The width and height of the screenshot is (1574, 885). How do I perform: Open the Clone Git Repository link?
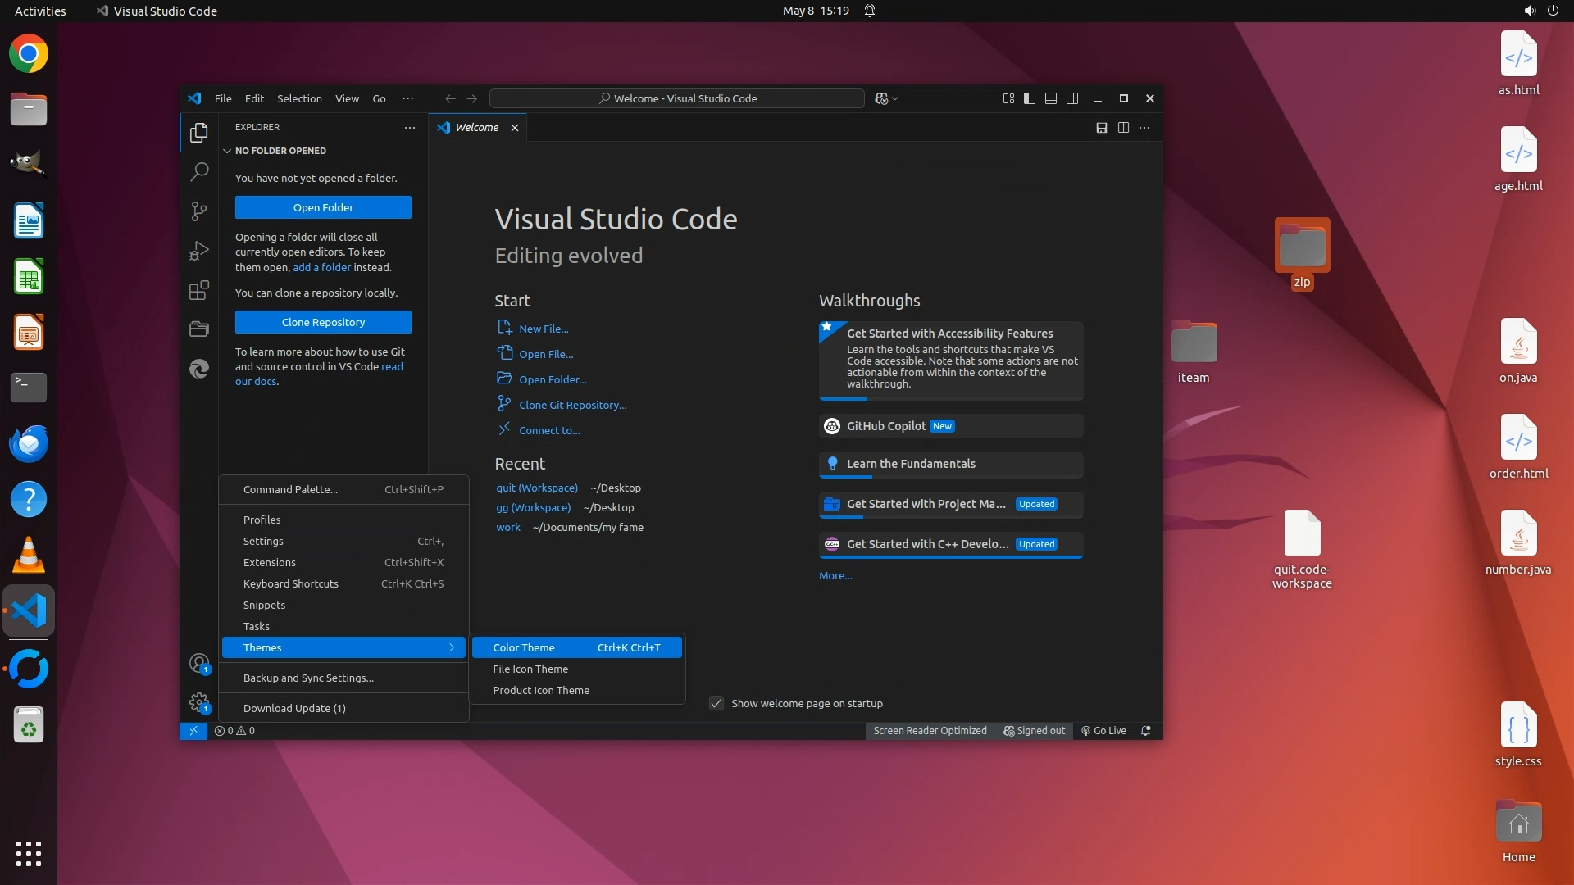[x=572, y=405]
